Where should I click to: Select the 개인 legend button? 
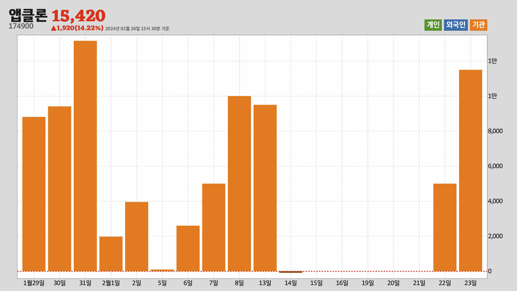pyautogui.click(x=433, y=25)
